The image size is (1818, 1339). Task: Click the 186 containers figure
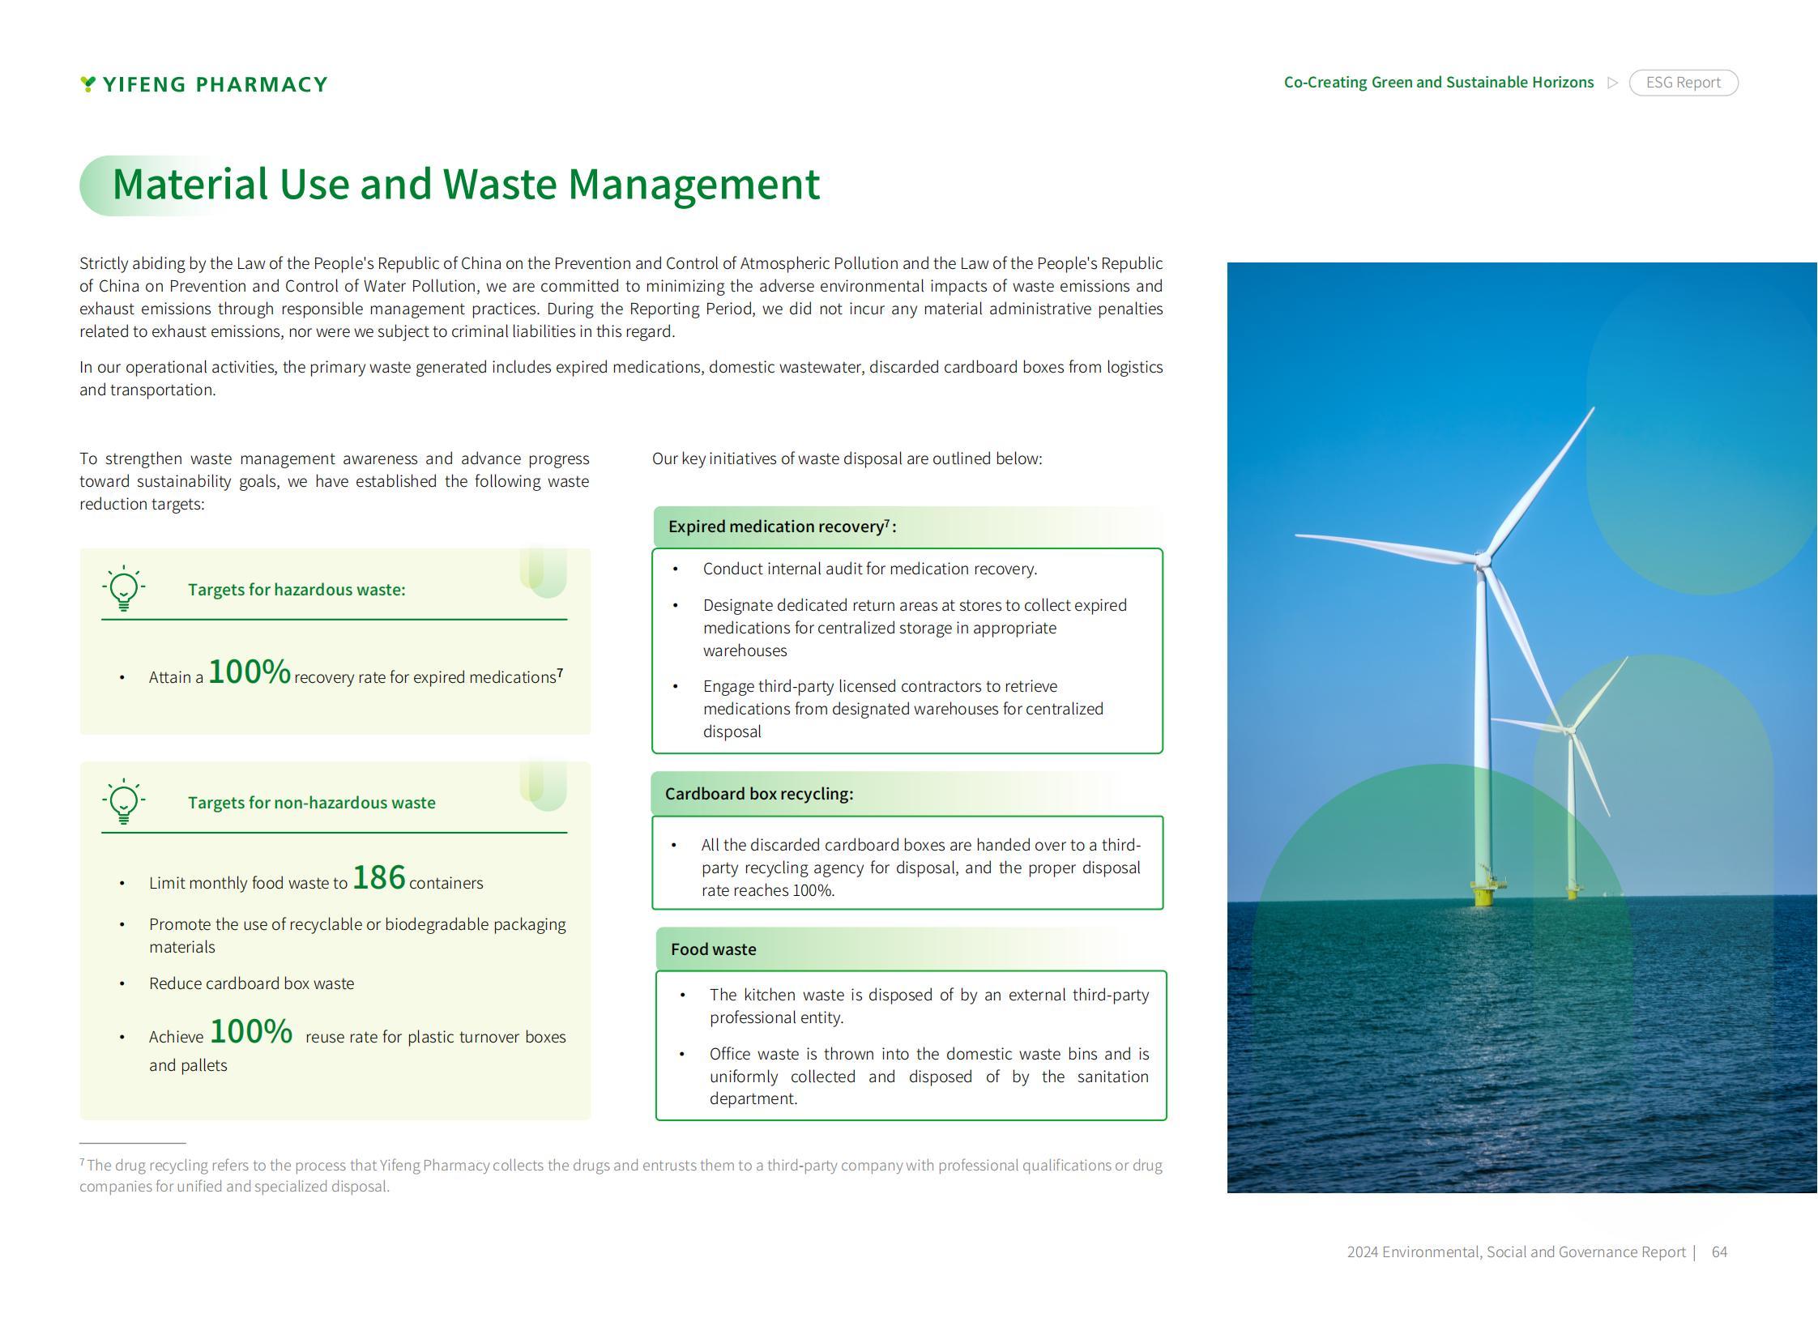[x=378, y=878]
